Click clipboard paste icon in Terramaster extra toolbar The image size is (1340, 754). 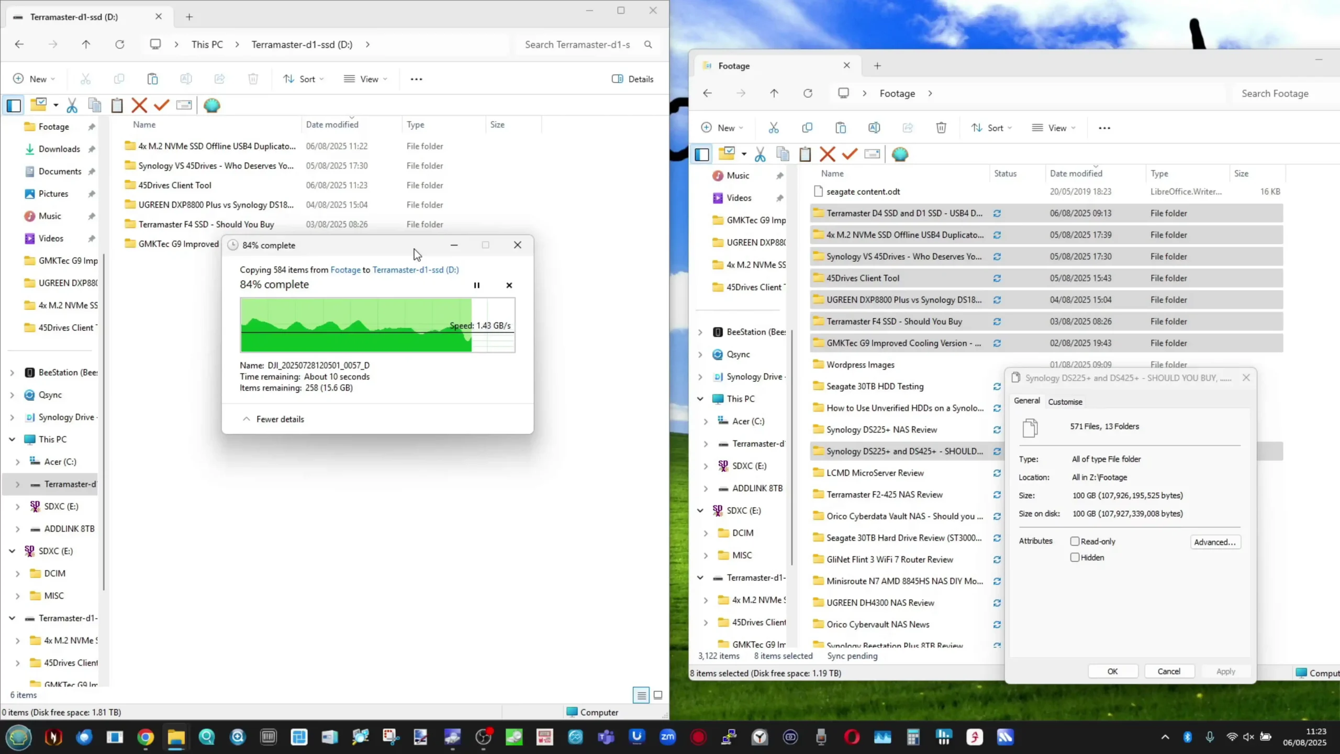pos(117,106)
